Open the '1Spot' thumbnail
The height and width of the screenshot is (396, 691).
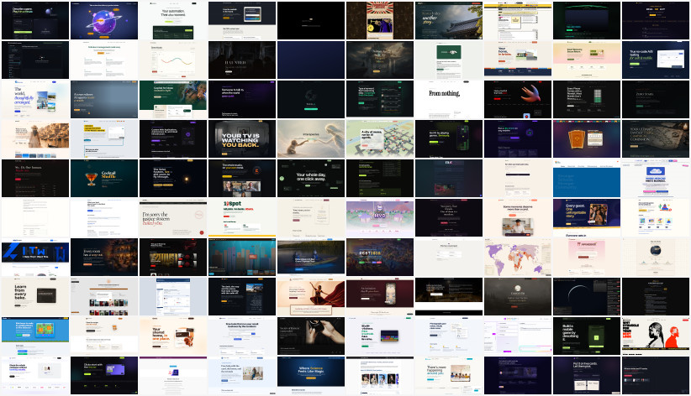[x=242, y=218]
